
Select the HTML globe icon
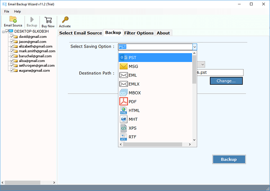pos(123,110)
